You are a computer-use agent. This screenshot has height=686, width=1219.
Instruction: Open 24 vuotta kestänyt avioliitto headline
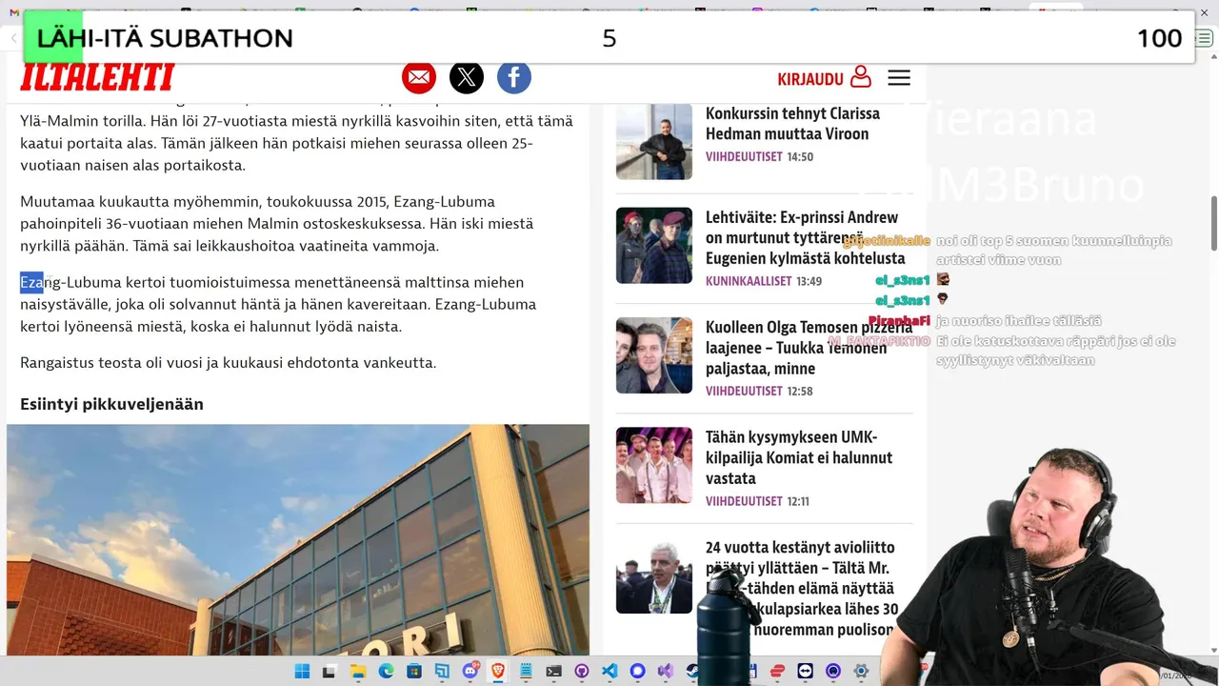pos(801,588)
